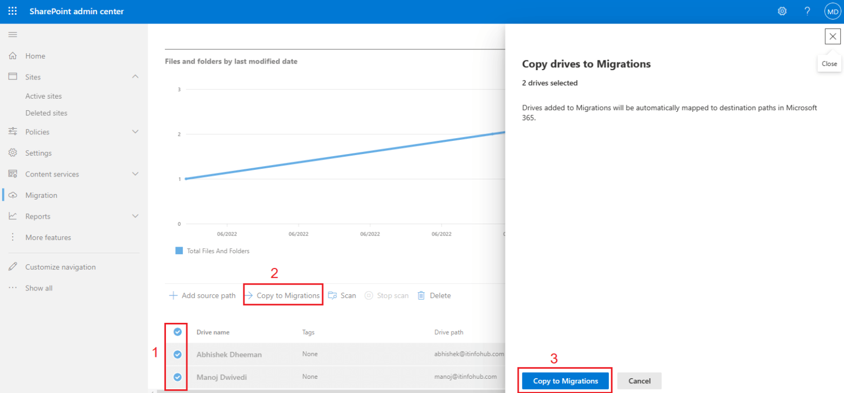Open the Microsoft 365 app launcher waffle icon
Screen dimensions: 844x393
coord(12,10)
